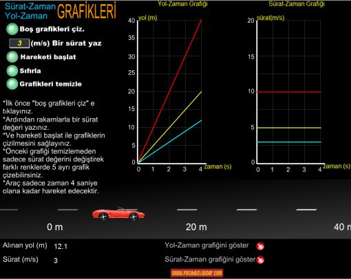Click the red sports car on road

click(x=118, y=214)
